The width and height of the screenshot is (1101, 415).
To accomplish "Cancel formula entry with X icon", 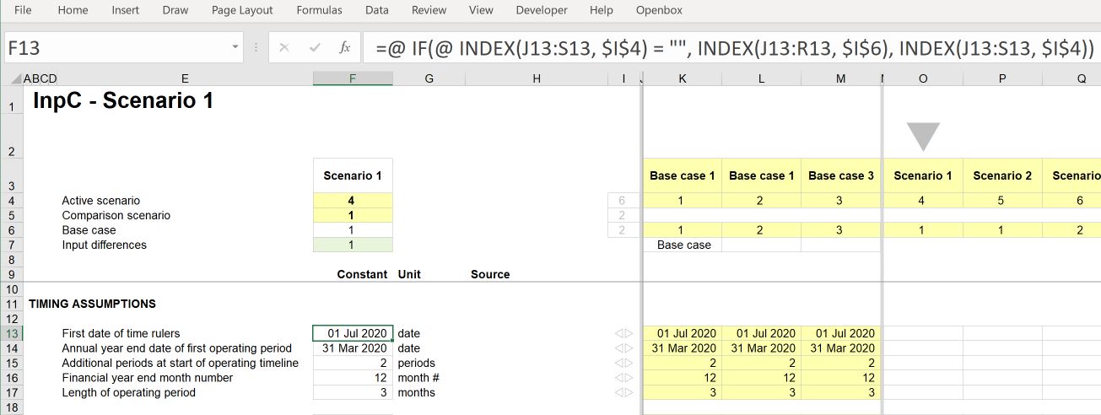I will [284, 48].
